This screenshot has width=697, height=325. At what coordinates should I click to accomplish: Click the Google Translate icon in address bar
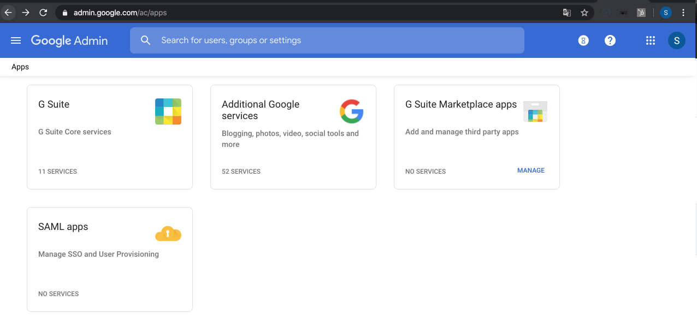click(566, 12)
